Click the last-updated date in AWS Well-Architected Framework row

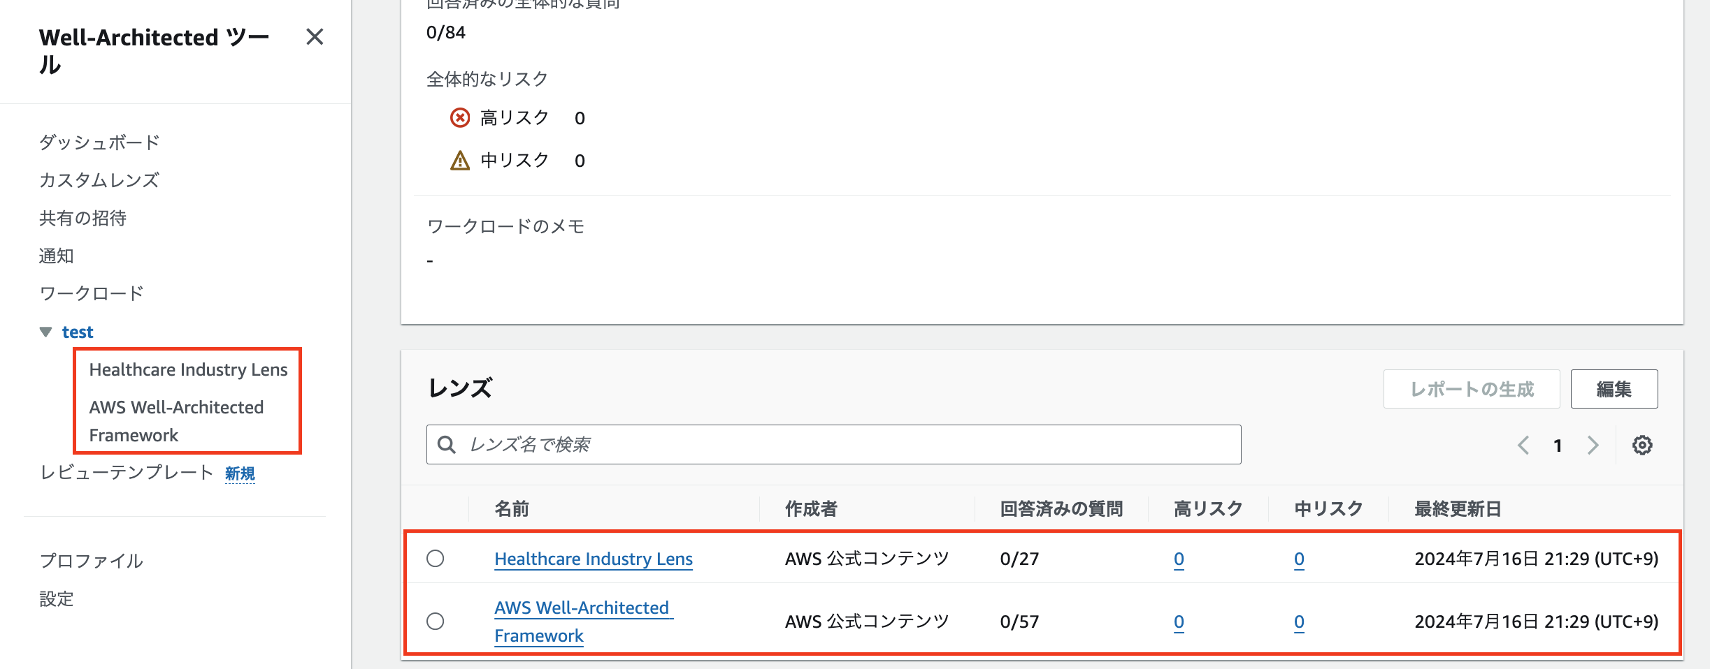click(x=1537, y=622)
